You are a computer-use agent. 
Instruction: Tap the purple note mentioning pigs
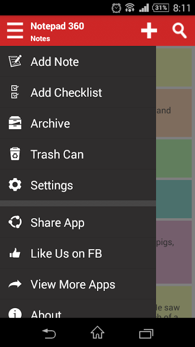pyautogui.click(x=174, y=252)
